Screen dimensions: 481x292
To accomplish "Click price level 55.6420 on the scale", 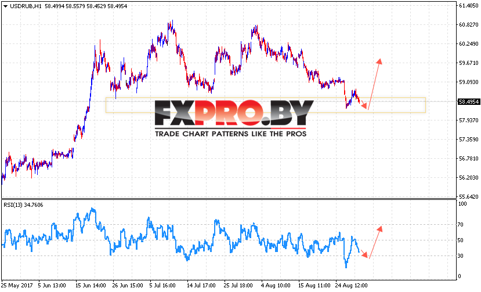I will tap(468, 196).
